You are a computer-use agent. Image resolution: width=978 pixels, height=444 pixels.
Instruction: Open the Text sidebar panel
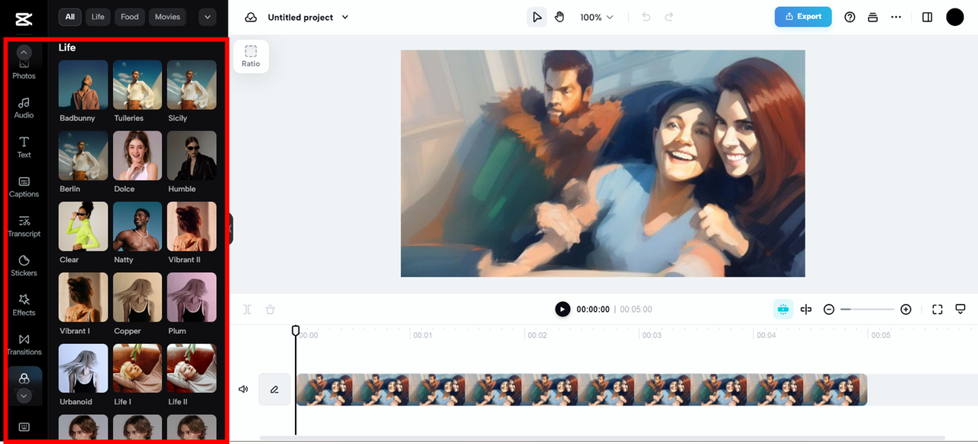point(24,147)
